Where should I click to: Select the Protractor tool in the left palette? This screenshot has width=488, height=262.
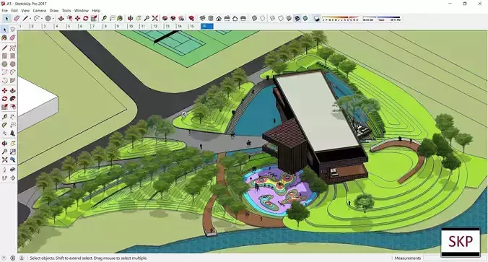pyautogui.click(x=4, y=125)
